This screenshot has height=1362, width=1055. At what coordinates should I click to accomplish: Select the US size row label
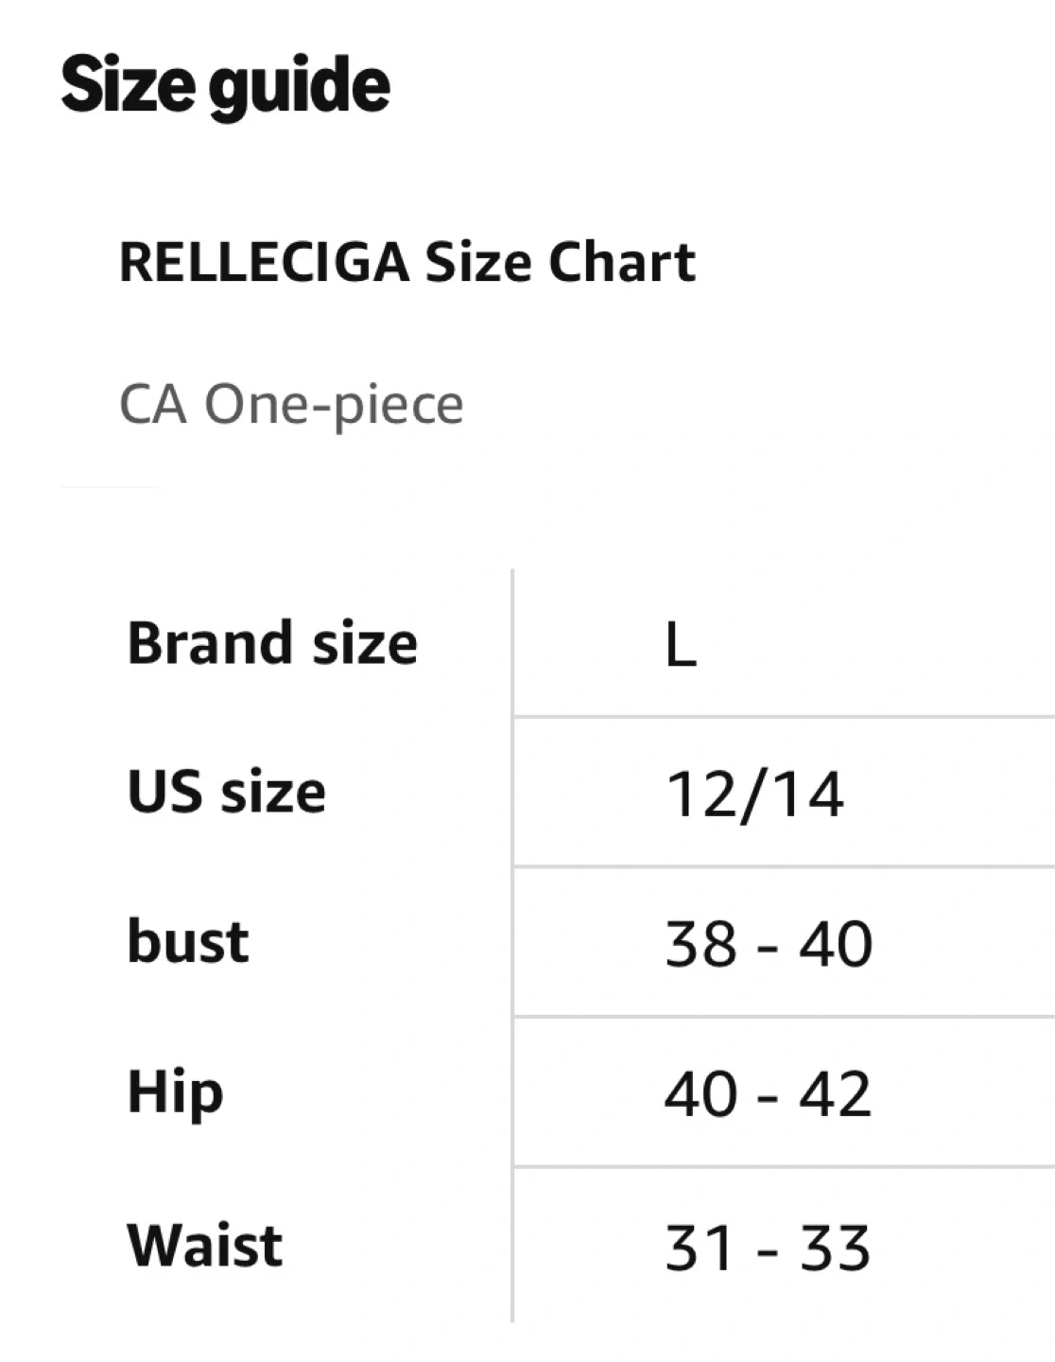(x=227, y=792)
